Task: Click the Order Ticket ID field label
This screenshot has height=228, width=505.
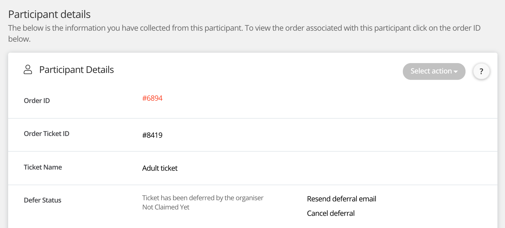Action: [46, 134]
